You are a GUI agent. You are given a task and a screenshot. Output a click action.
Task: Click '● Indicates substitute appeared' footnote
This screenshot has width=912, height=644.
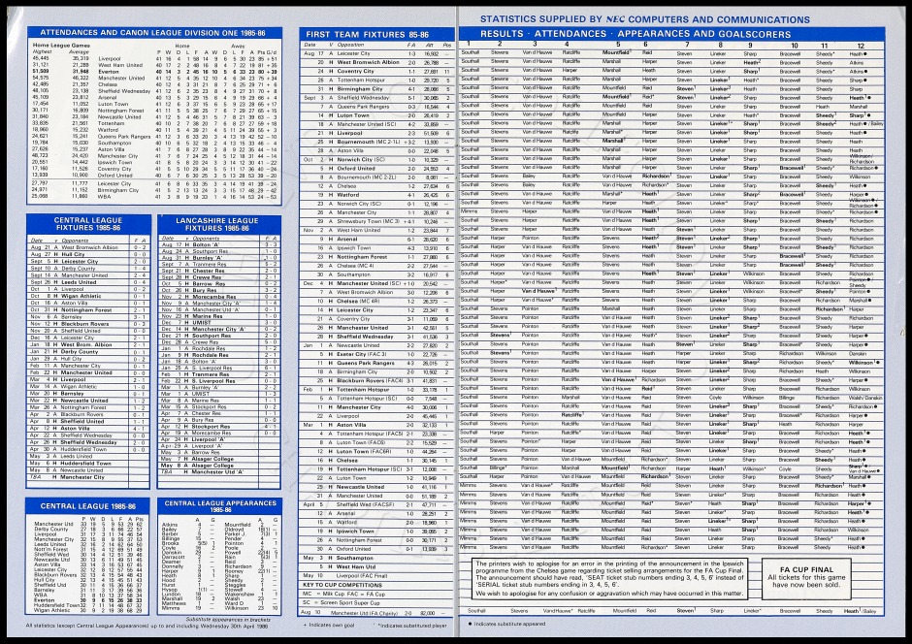[506, 624]
